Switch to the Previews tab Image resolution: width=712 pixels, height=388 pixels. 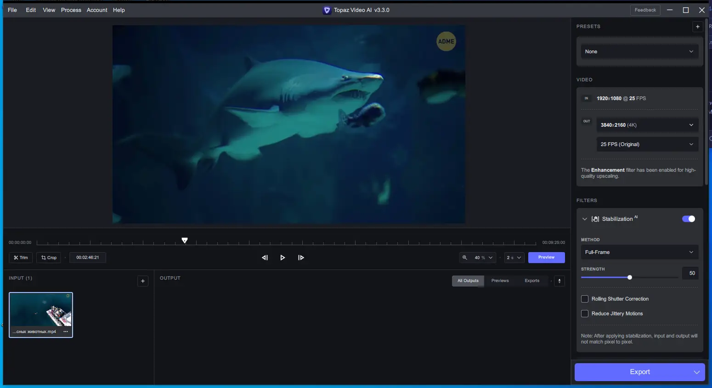point(500,281)
